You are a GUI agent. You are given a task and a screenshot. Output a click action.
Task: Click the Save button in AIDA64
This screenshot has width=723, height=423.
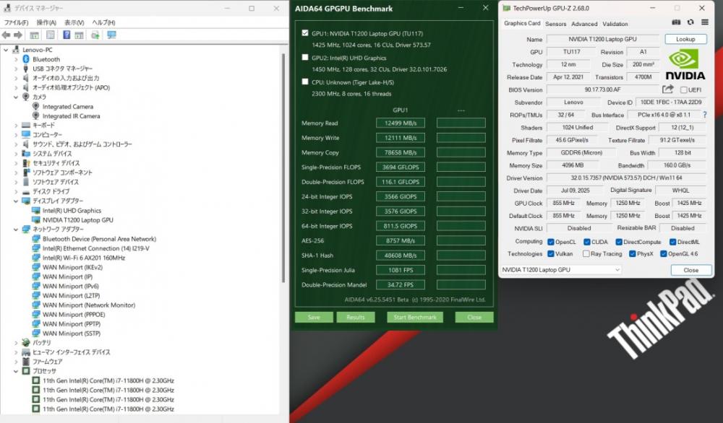314,317
